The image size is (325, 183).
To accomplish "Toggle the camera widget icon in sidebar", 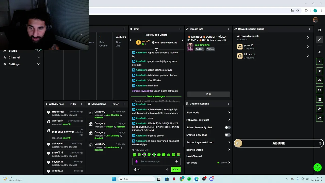I will [319, 99].
